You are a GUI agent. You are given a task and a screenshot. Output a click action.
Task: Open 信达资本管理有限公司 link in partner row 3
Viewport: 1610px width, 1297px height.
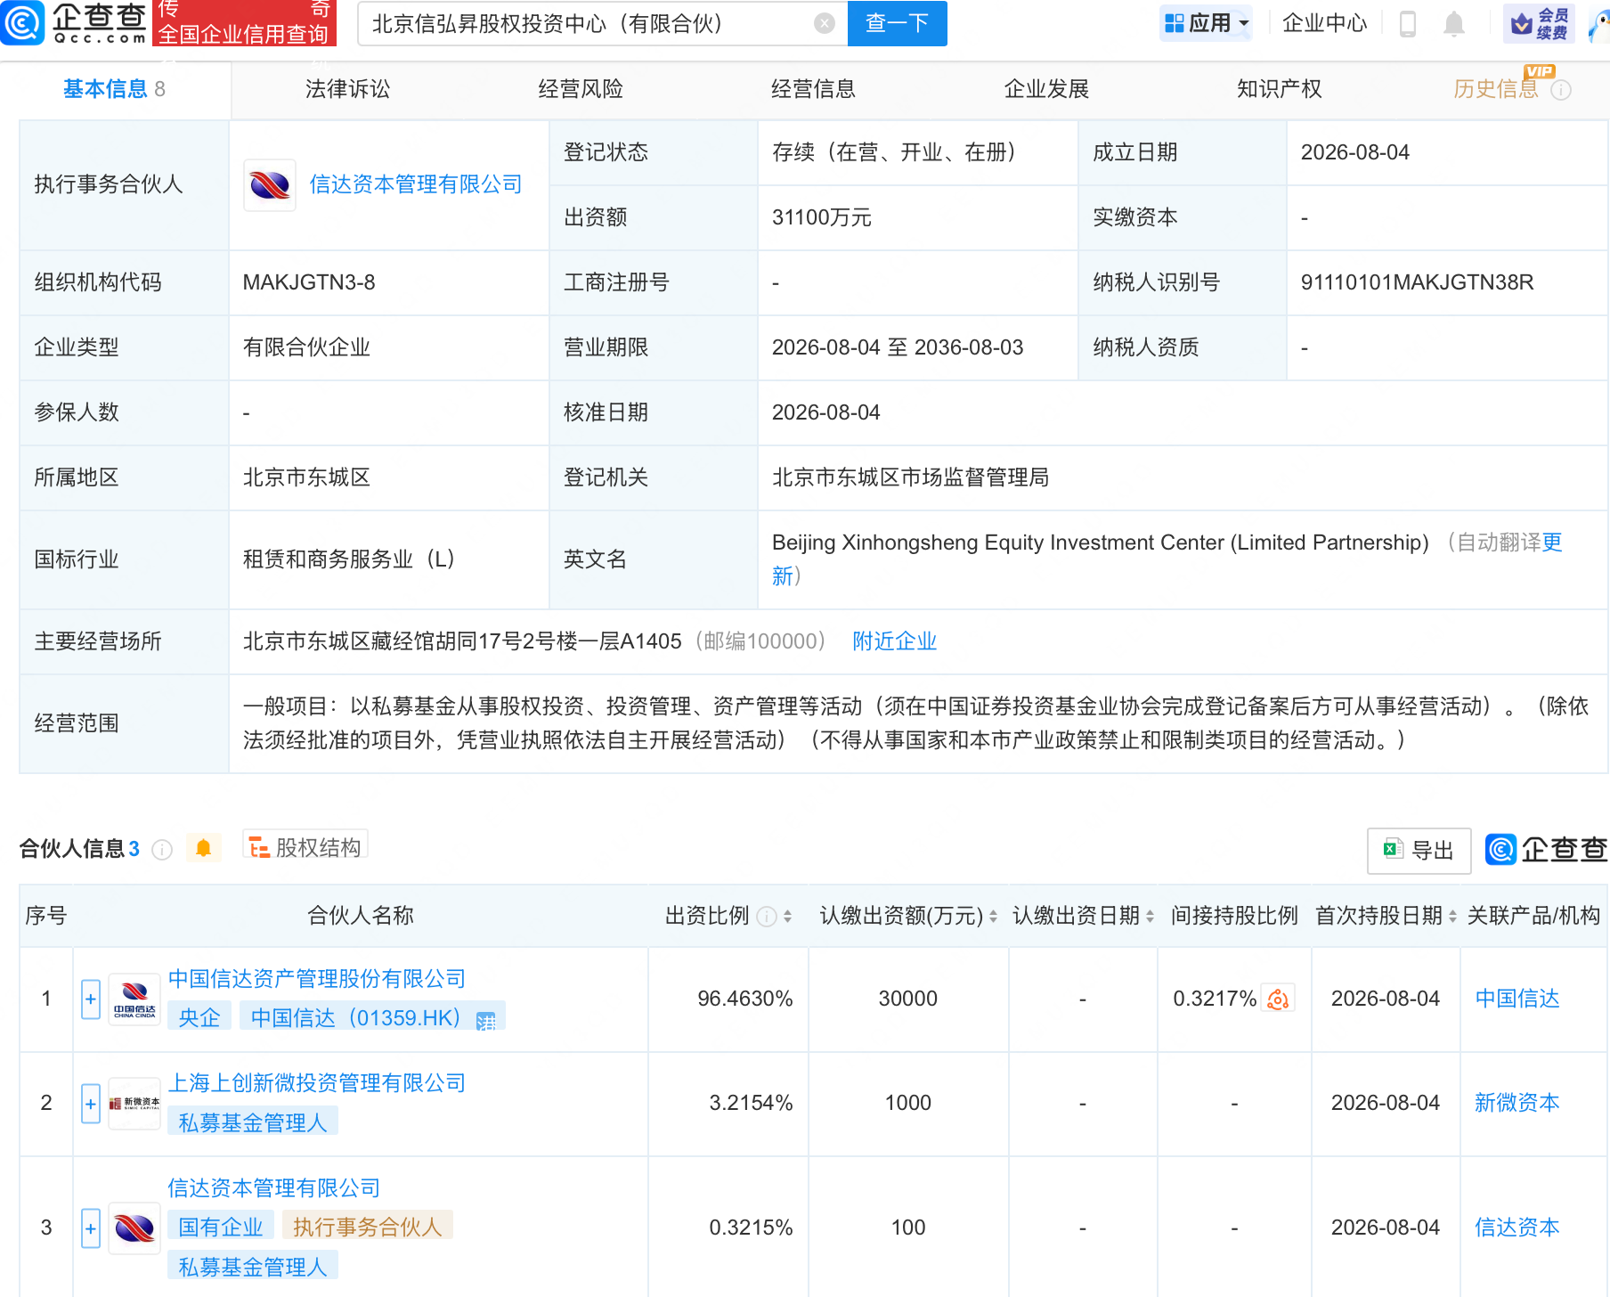coord(274,1188)
